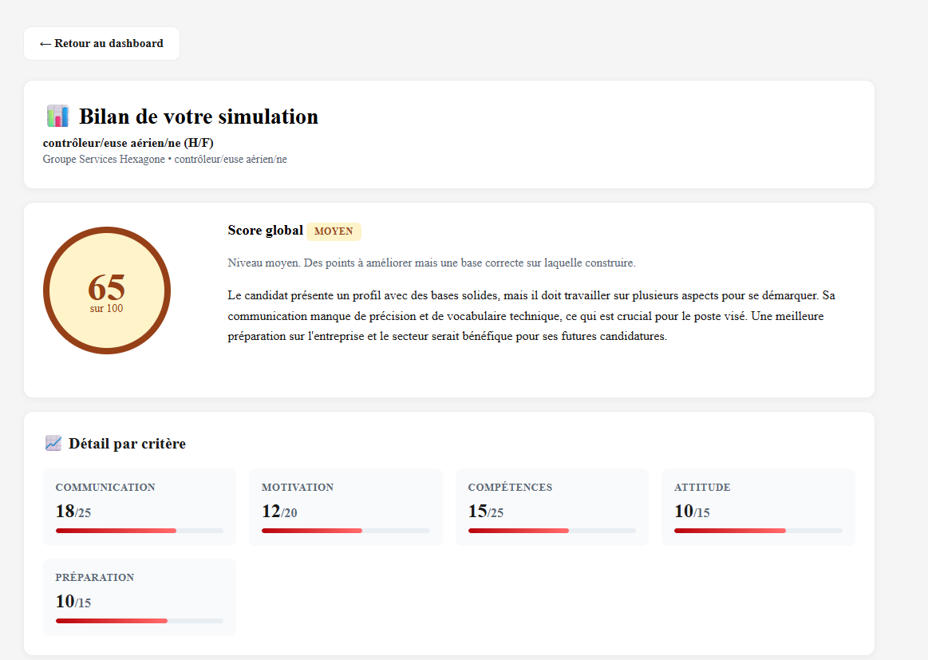The height and width of the screenshot is (660, 928).
Task: Click the circular score gauge showing 65
Action: point(106,290)
